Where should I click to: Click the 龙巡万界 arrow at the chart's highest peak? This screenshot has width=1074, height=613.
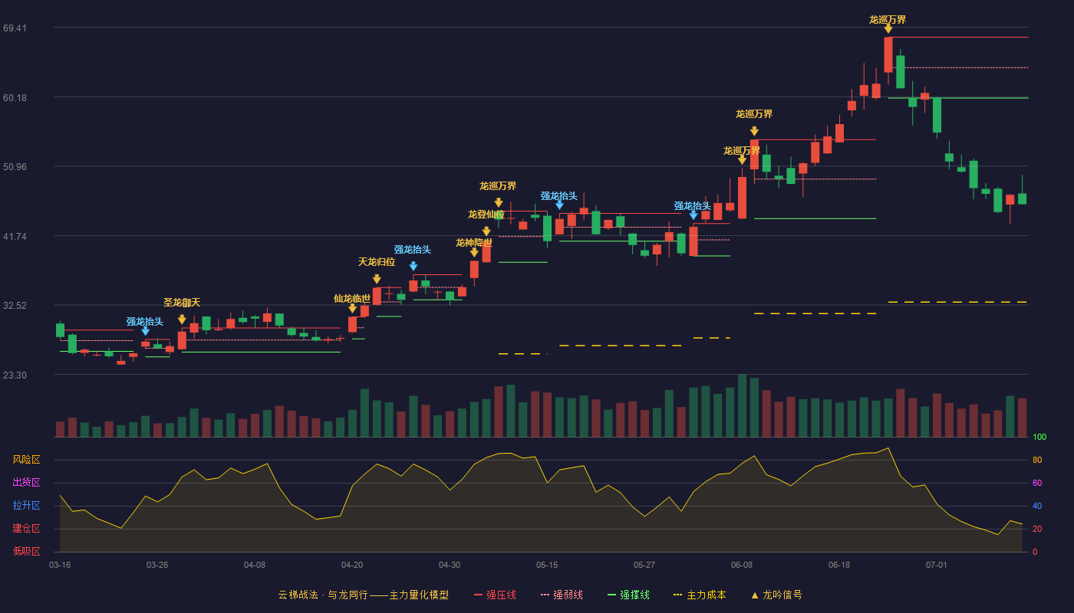click(x=888, y=28)
